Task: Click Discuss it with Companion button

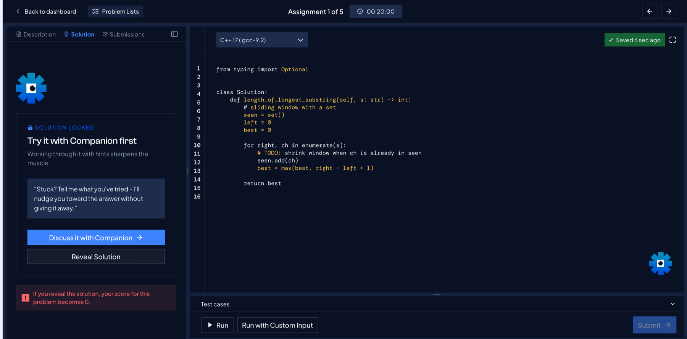Action: click(96, 238)
